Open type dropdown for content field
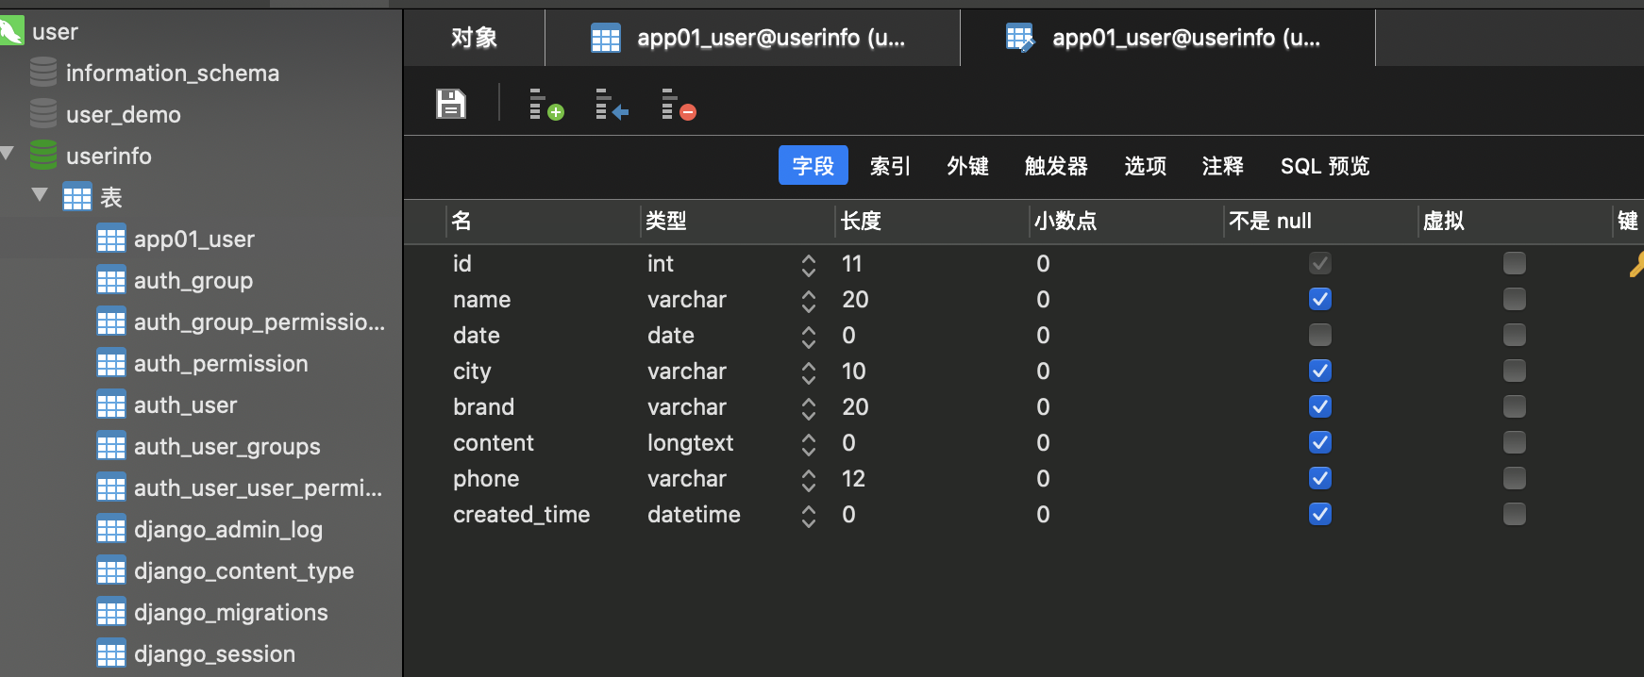 809,443
